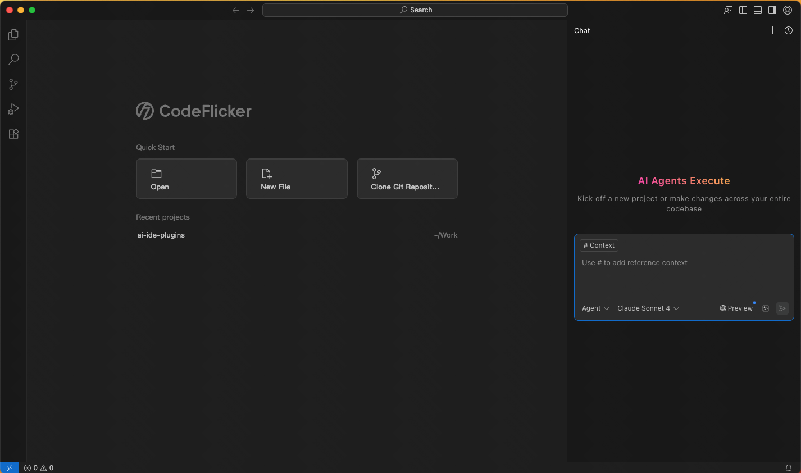Click the New File button
The width and height of the screenshot is (801, 473).
point(297,179)
